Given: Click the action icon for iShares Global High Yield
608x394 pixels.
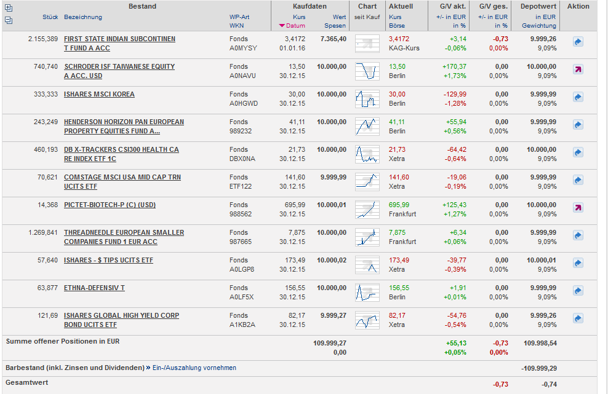Looking at the screenshot, I should (578, 318).
